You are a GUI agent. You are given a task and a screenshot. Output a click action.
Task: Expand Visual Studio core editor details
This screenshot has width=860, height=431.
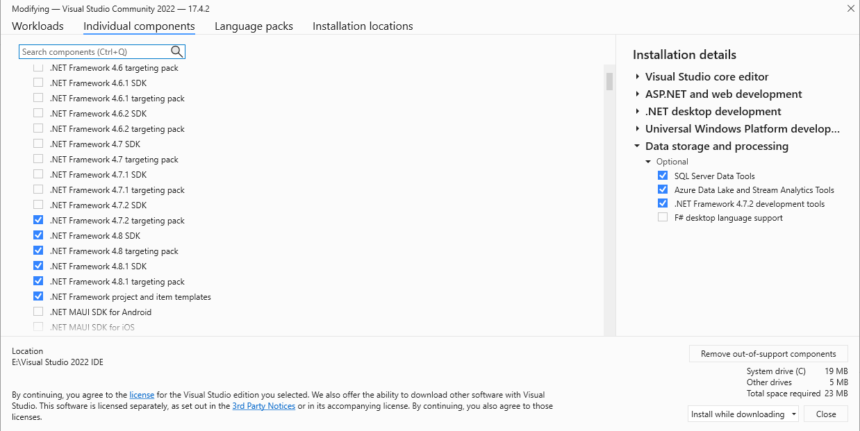pyautogui.click(x=637, y=77)
